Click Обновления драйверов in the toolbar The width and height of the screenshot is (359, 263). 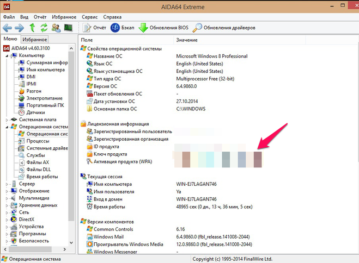[x=224, y=28]
